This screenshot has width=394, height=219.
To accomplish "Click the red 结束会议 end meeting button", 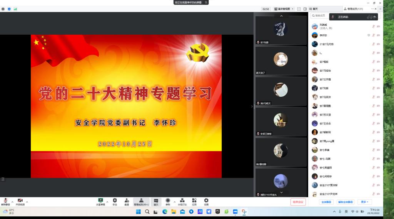I will tap(298, 202).
